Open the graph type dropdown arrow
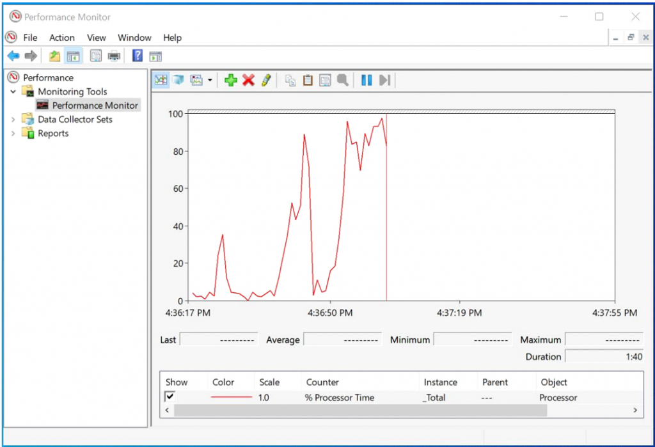655x447 pixels. 210,79
